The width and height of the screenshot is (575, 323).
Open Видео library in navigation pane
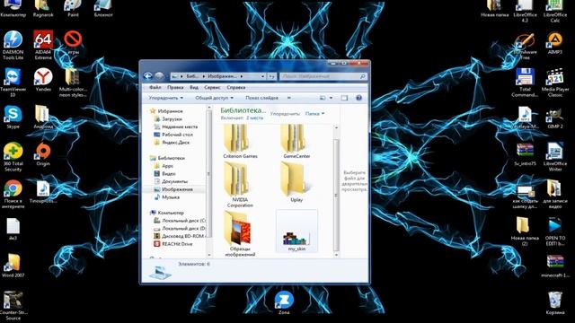[x=169, y=173]
